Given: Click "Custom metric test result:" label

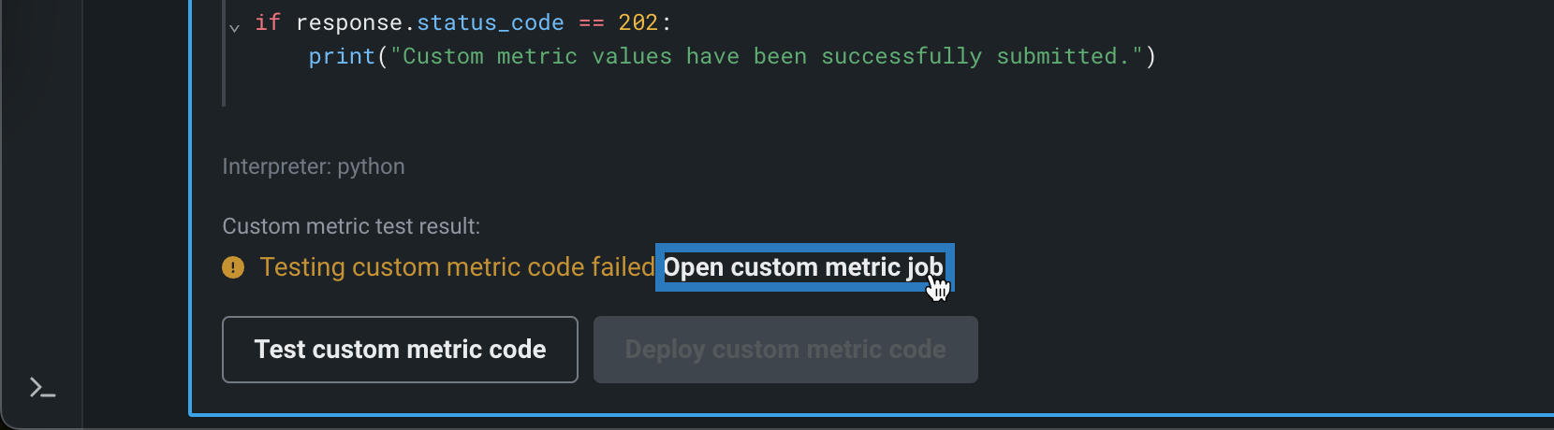Looking at the screenshot, I should [351, 226].
